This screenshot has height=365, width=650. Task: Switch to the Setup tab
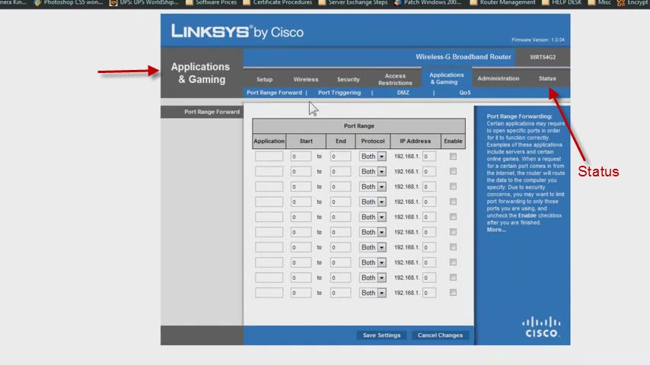[x=264, y=79]
